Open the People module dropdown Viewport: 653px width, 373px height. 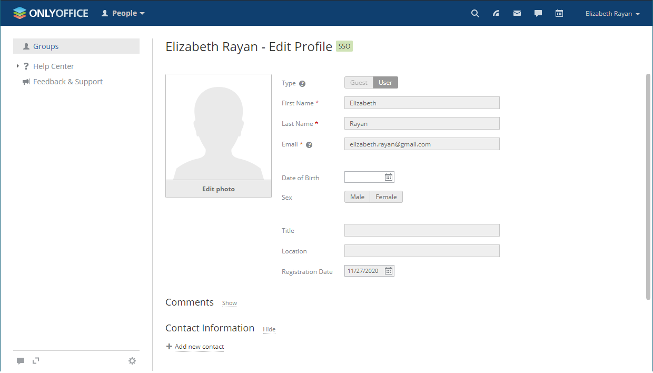(123, 13)
